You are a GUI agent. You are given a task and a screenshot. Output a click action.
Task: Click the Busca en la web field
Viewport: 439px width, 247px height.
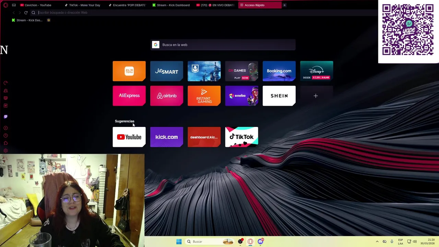pyautogui.click(x=223, y=45)
